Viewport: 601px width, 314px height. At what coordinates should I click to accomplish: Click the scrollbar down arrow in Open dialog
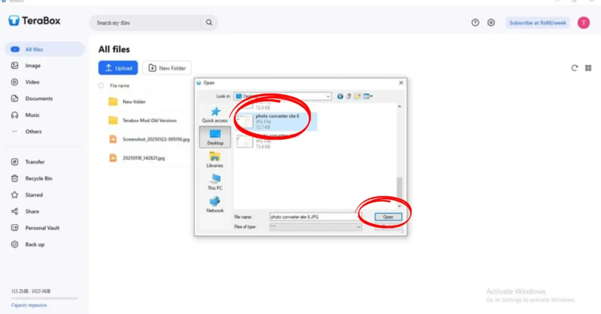tap(399, 206)
